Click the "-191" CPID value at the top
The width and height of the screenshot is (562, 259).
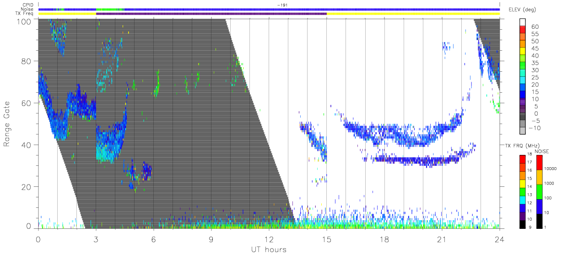(282, 5)
